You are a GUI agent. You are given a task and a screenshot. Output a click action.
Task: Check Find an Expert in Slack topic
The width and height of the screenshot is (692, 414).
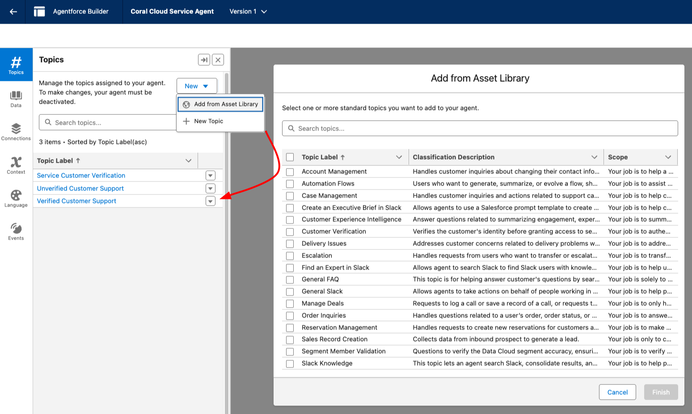click(290, 268)
